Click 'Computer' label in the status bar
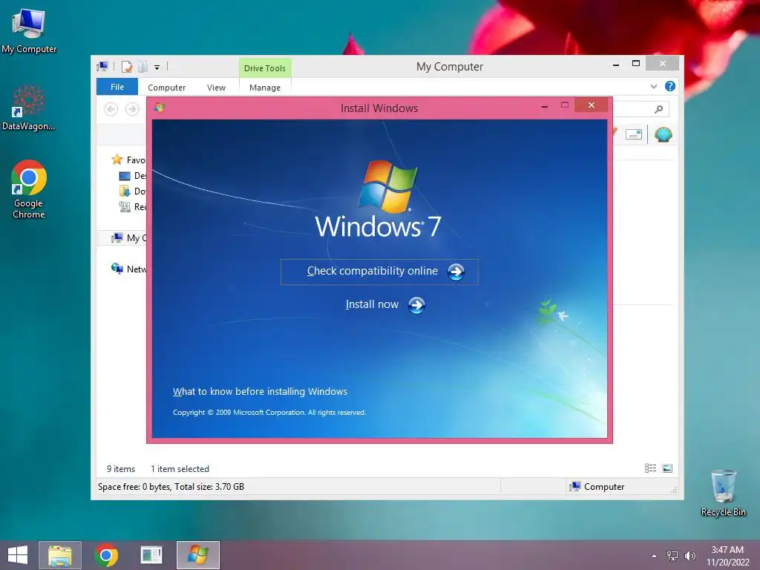The width and height of the screenshot is (760, 570). 604,487
